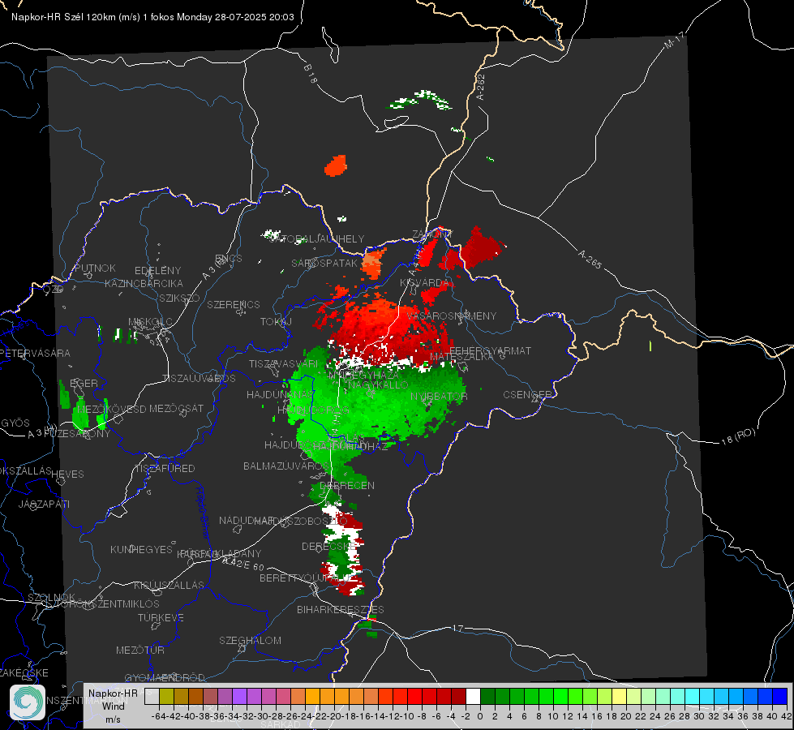Viewport: 794px width, 730px height.
Task: Select the KAZINCBARCIKA label
Action: 144,283
